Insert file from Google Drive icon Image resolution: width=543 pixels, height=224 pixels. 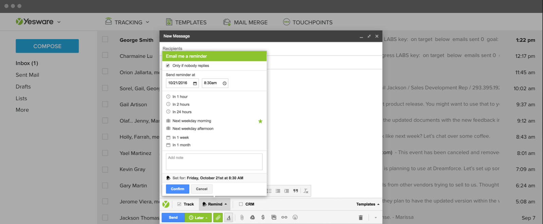[252, 217]
